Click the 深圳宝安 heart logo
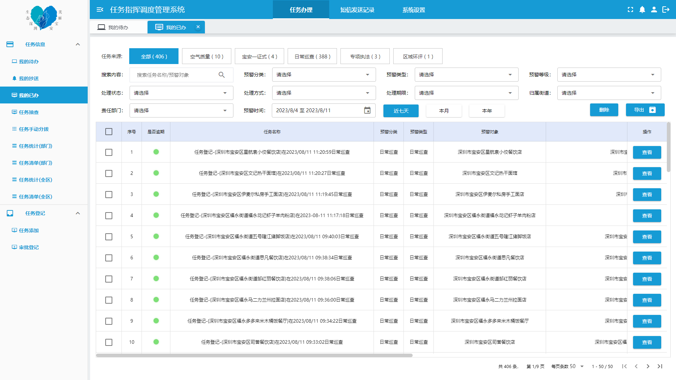Viewport: 676px width, 380px height. pos(44,18)
